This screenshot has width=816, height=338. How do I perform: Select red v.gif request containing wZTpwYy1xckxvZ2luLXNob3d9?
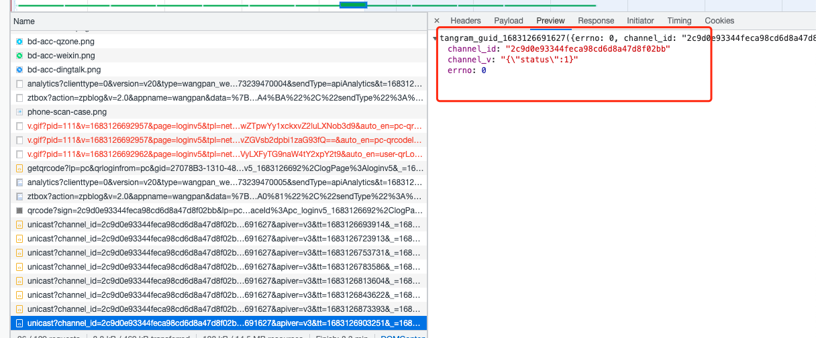pyautogui.click(x=219, y=126)
